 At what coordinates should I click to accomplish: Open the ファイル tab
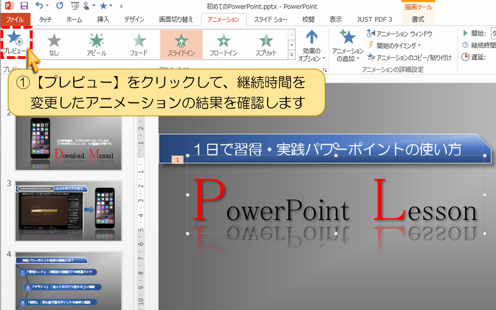coord(15,19)
